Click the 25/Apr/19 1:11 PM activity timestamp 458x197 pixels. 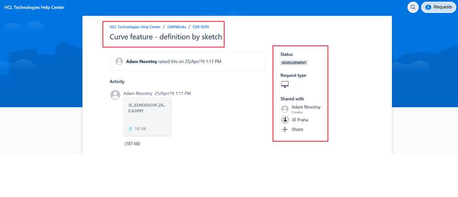click(x=173, y=93)
